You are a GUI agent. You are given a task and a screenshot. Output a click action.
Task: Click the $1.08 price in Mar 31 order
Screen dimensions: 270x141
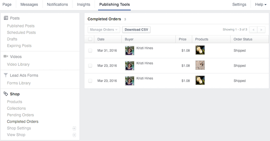pyautogui.click(x=186, y=51)
